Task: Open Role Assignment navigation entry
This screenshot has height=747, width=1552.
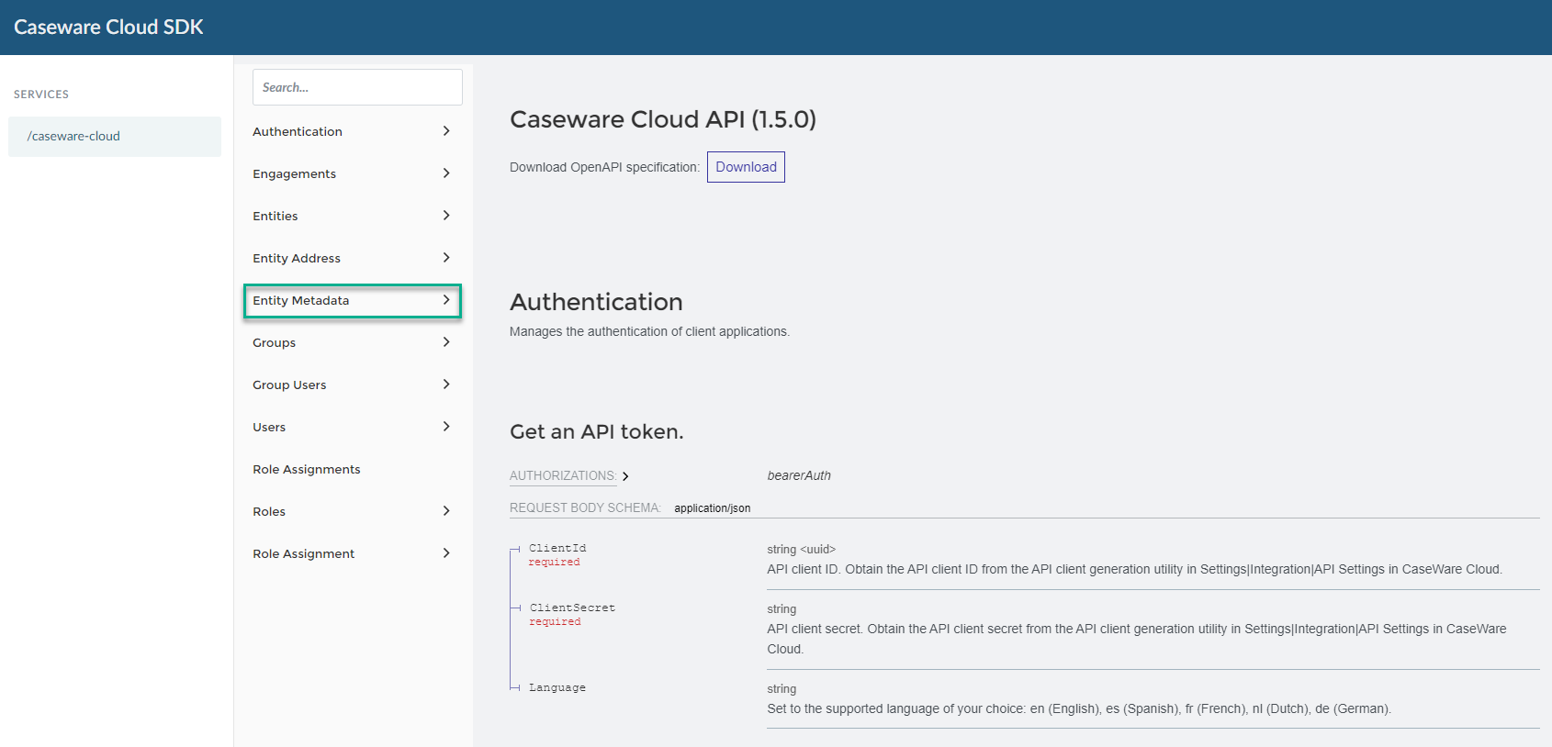Action: pyautogui.click(x=304, y=554)
